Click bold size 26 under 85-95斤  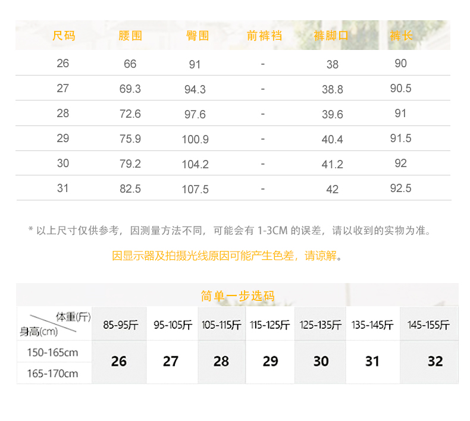pos(119,362)
